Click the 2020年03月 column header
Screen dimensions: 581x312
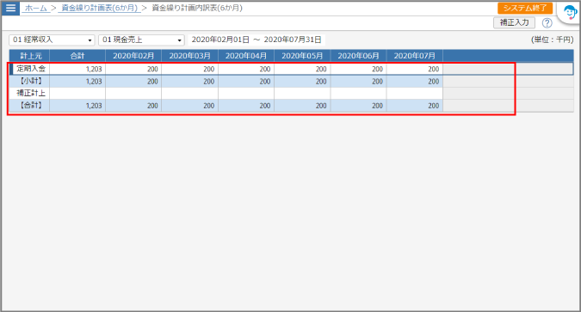coord(189,56)
